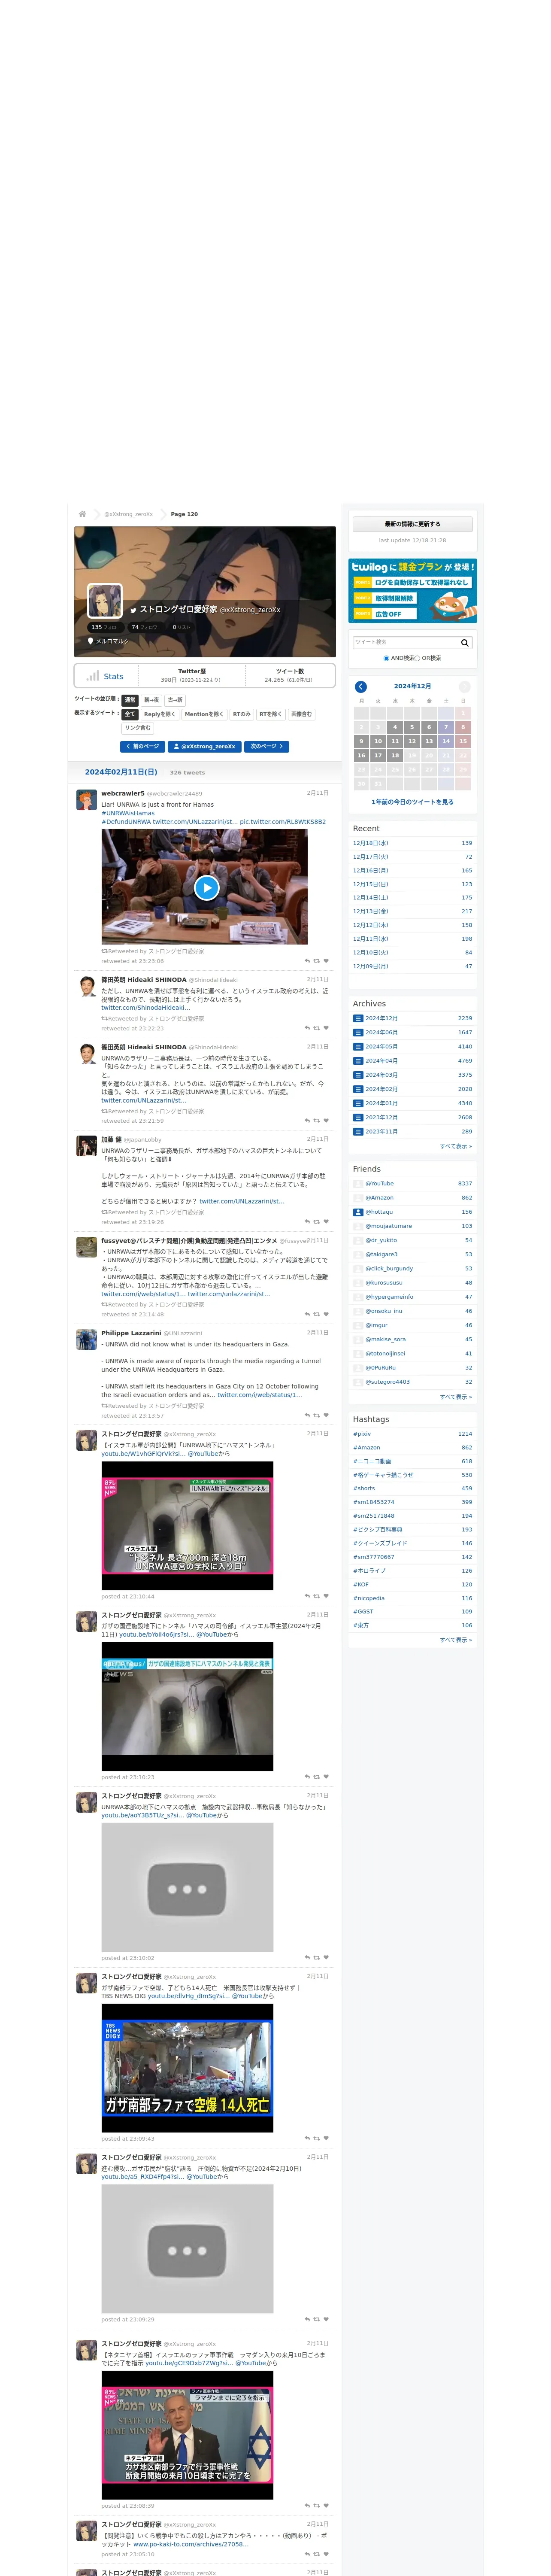Go to 前のページ
The height and width of the screenshot is (2576, 551).
coord(142,746)
